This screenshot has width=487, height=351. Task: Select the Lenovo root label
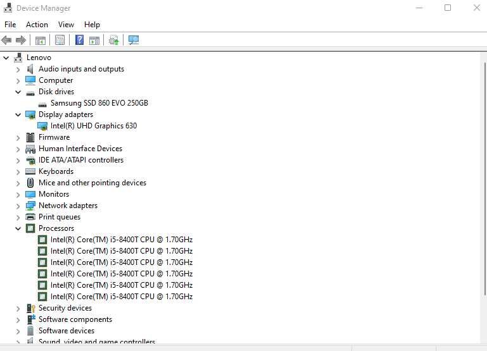pos(39,58)
